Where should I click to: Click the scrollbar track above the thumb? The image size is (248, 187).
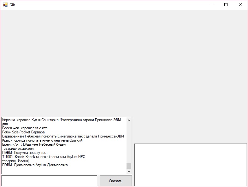click(x=129, y=142)
